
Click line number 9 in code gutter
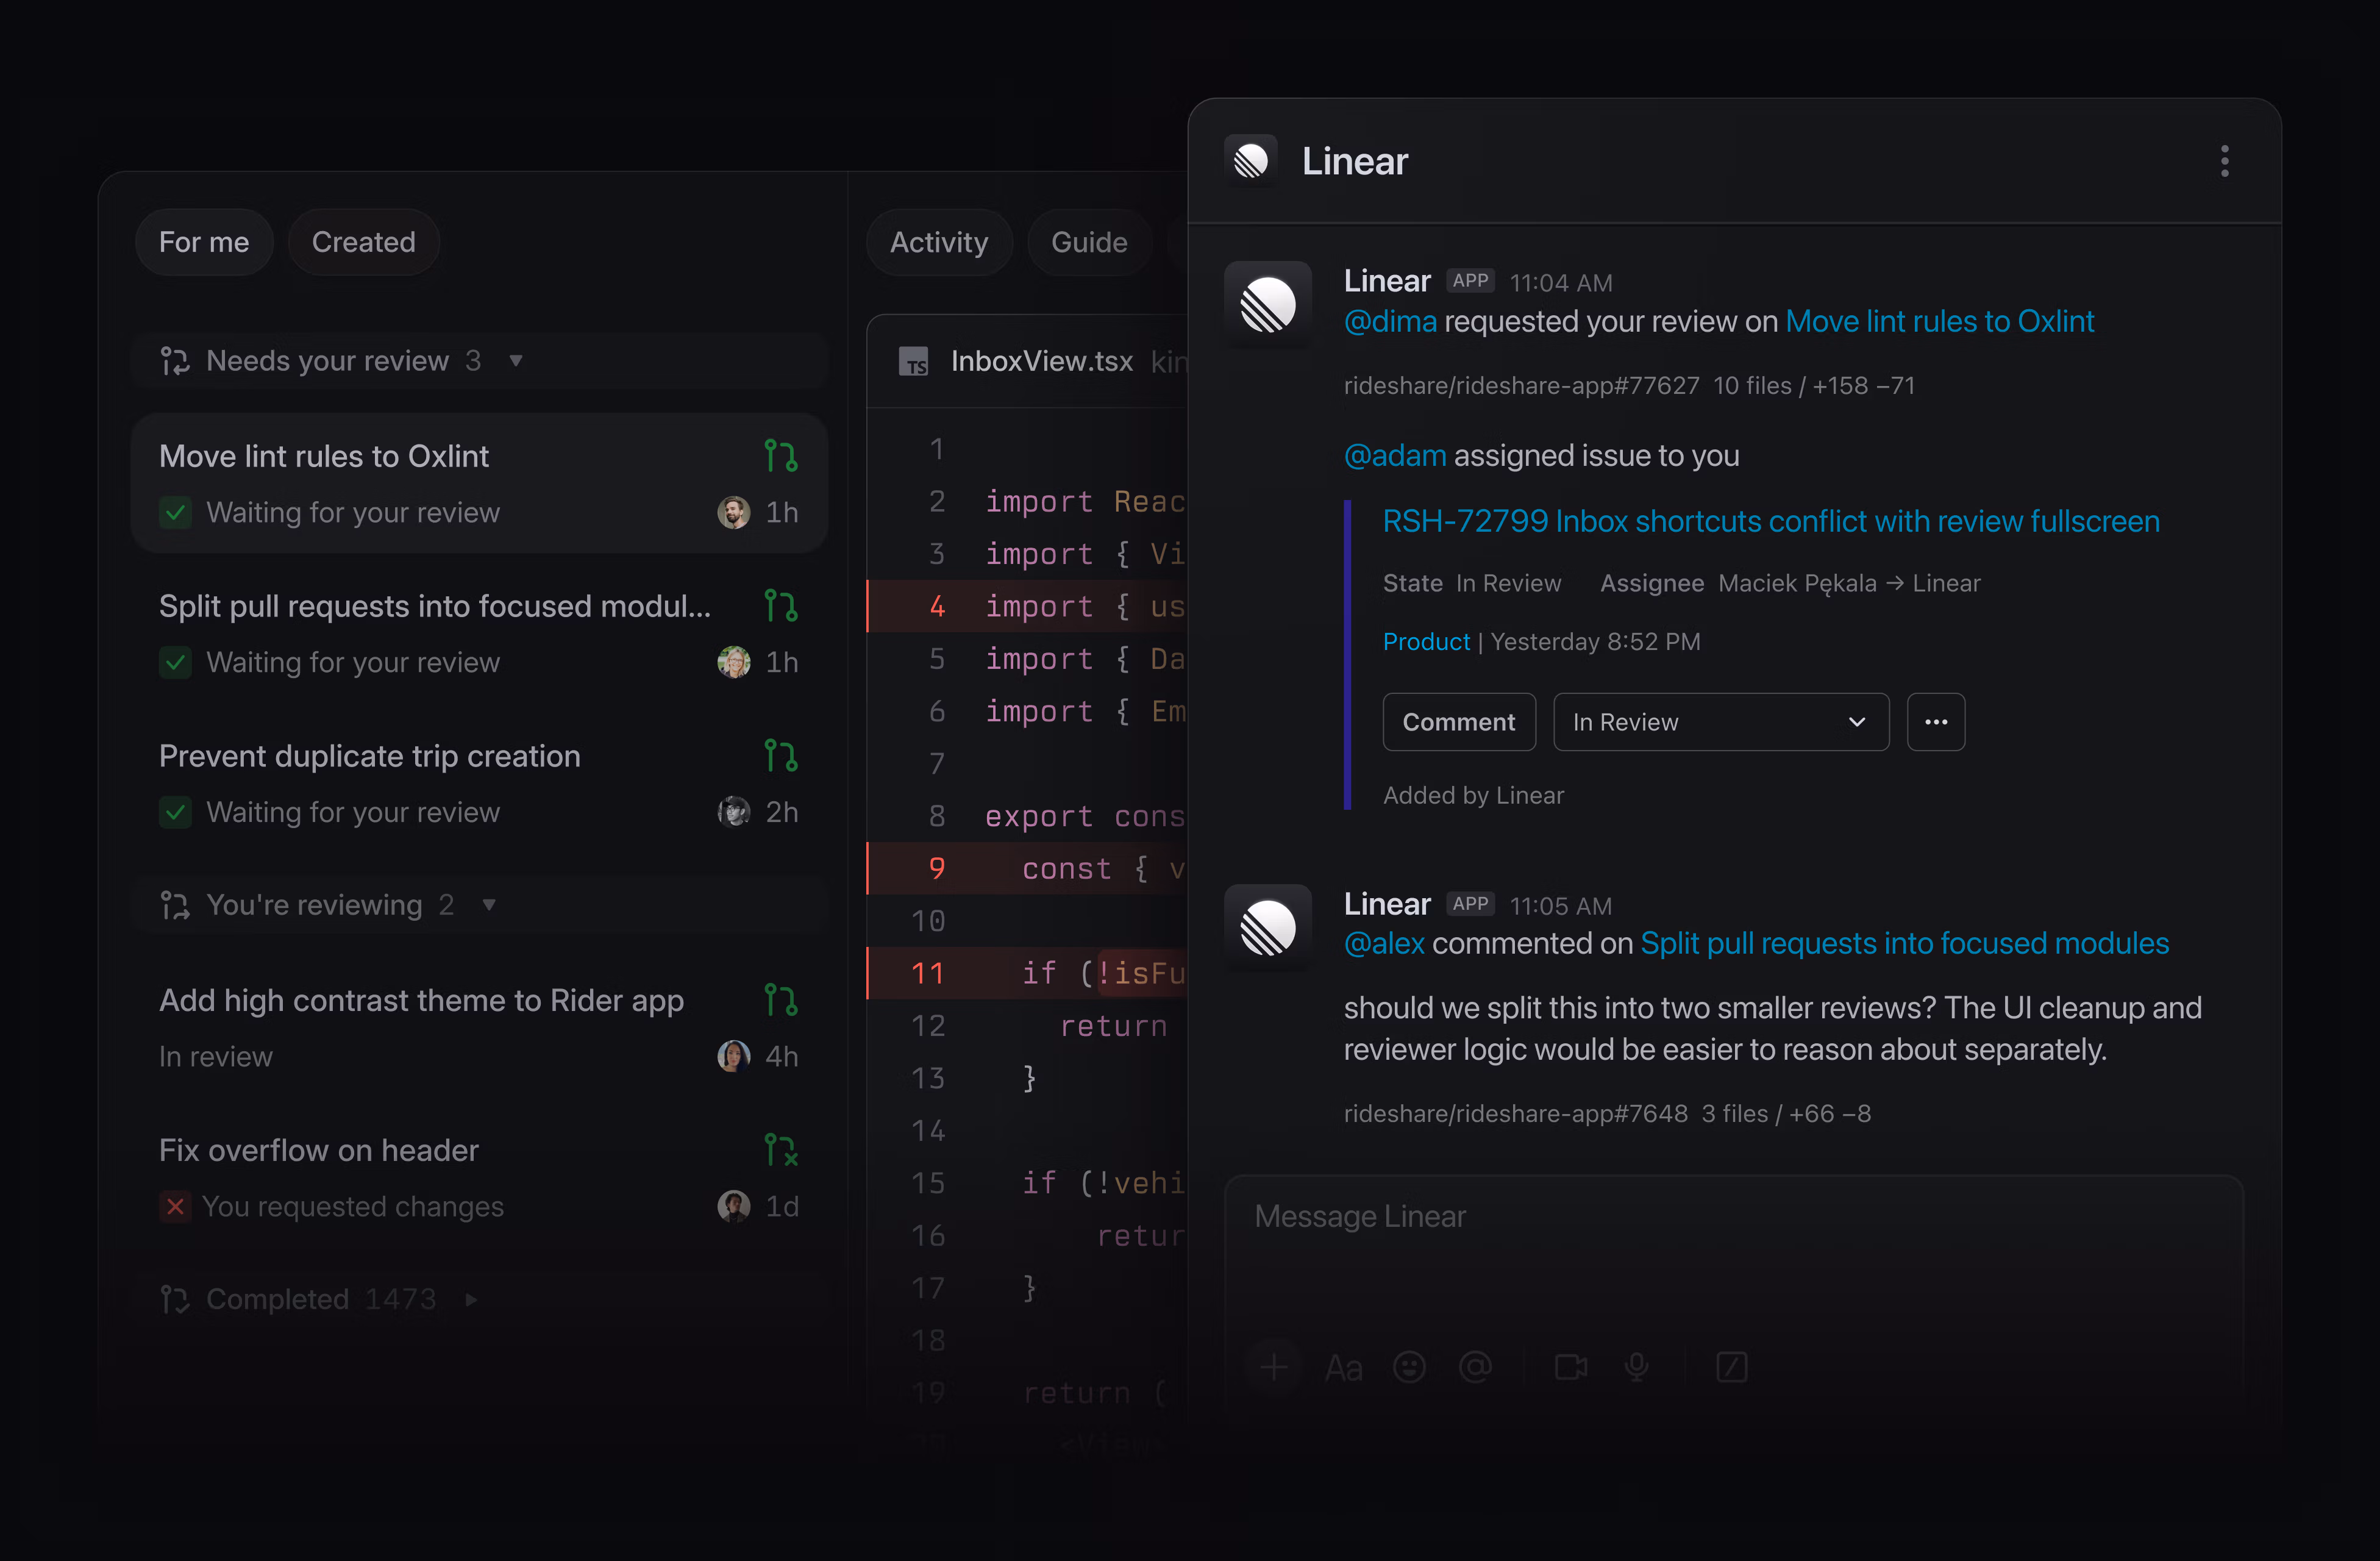click(x=936, y=868)
